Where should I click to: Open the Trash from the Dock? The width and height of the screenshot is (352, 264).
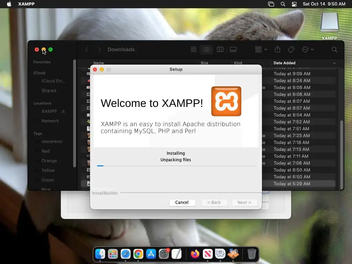click(252, 254)
